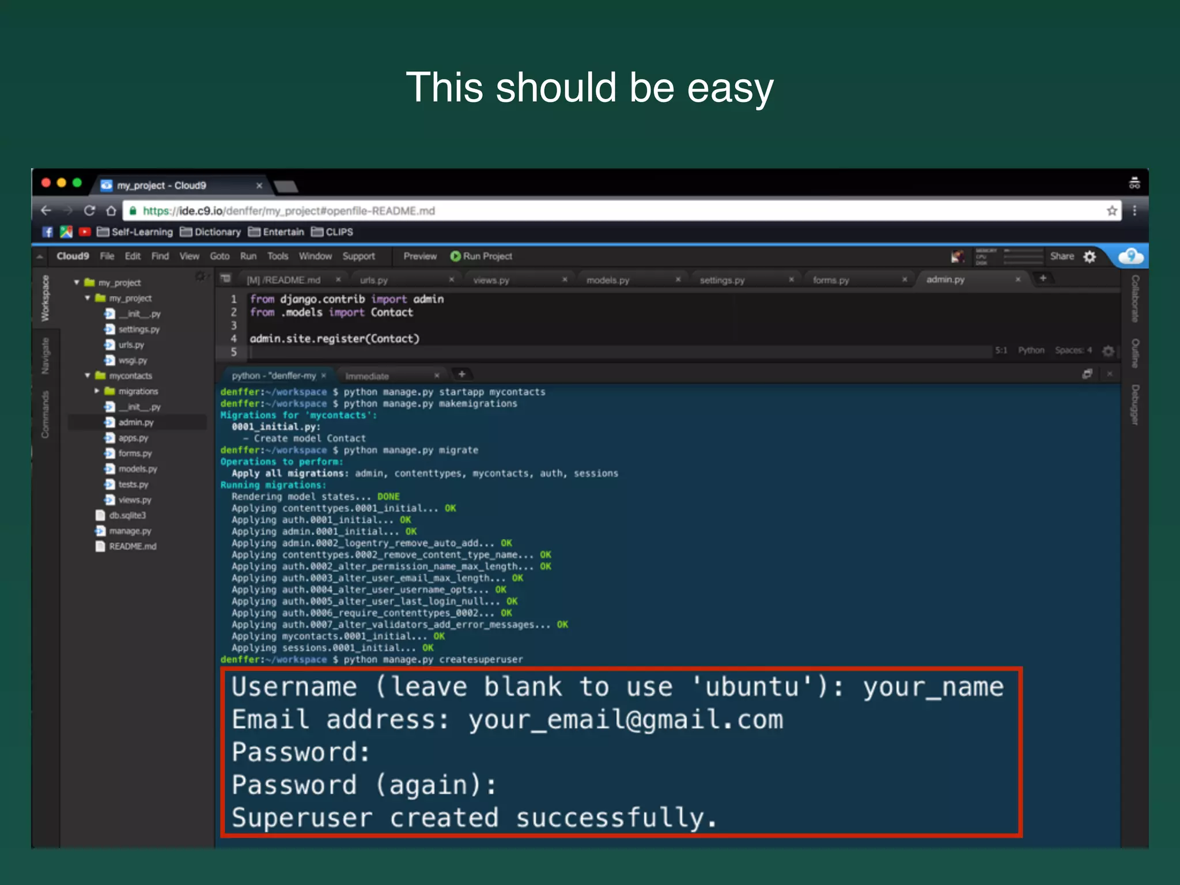This screenshot has width=1180, height=885.
Task: Toggle the Collaborate side panel
Action: point(1134,298)
